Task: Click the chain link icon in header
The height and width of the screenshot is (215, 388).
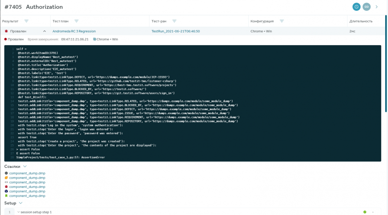Action: click(x=366, y=7)
